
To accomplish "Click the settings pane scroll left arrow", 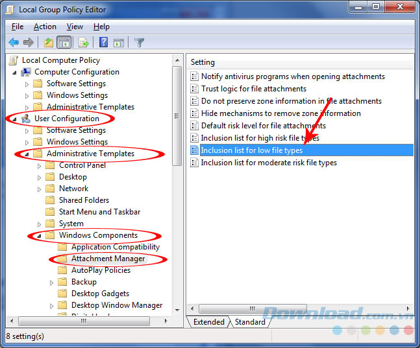I will coord(192,308).
